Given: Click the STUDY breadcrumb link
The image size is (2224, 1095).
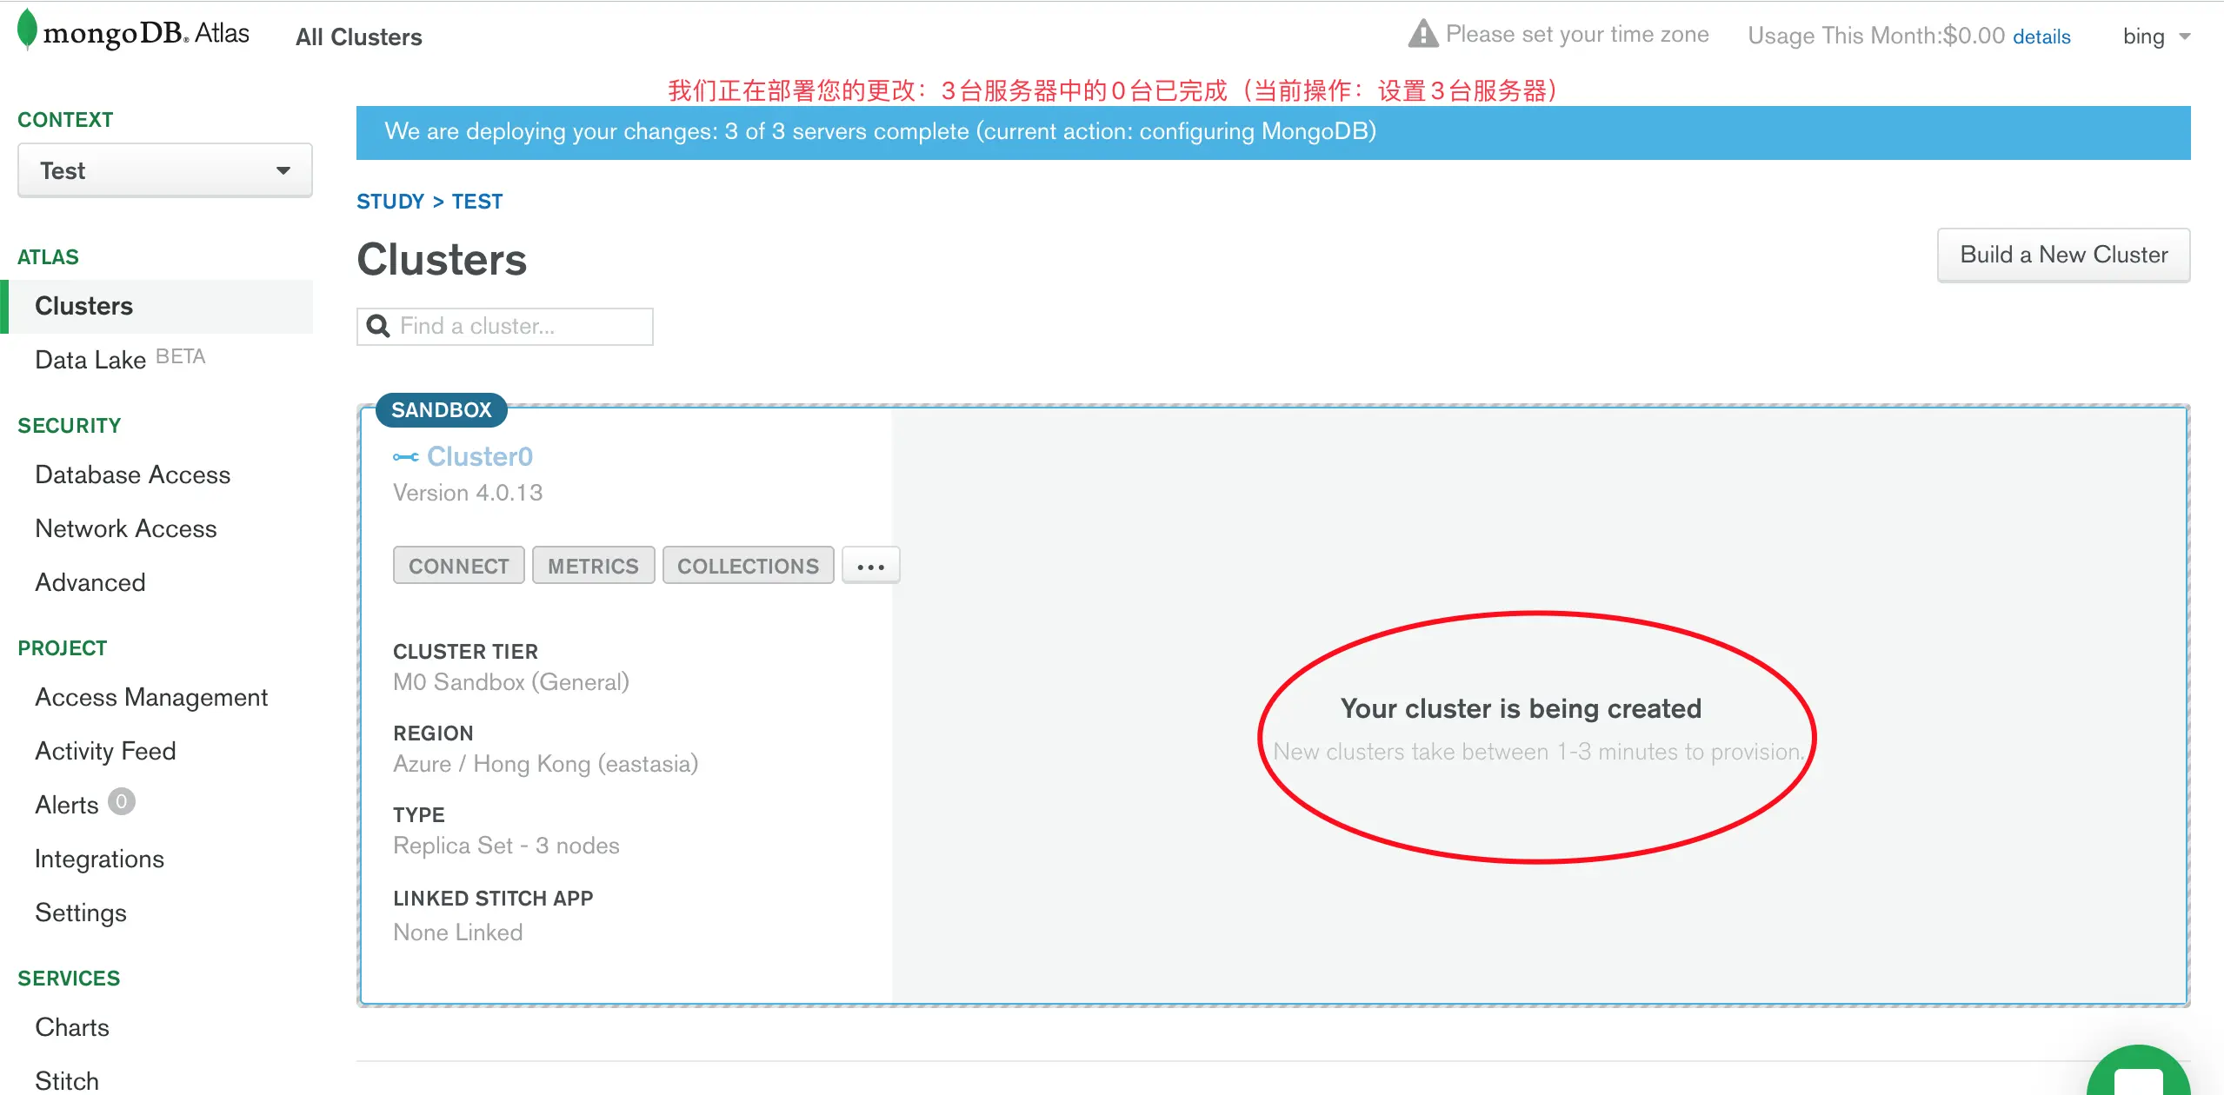Looking at the screenshot, I should (x=390, y=202).
